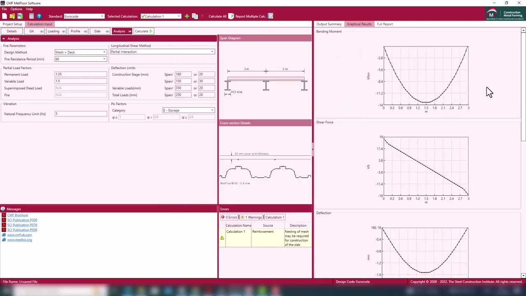Click the Save disk icon
This screenshot has width=526, height=296.
[x=19, y=16]
